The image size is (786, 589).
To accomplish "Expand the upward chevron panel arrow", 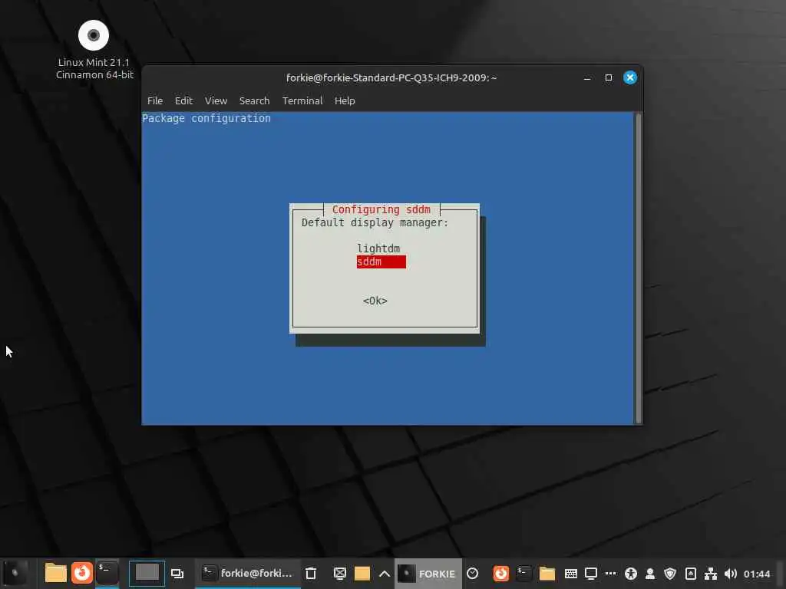I will click(x=385, y=574).
